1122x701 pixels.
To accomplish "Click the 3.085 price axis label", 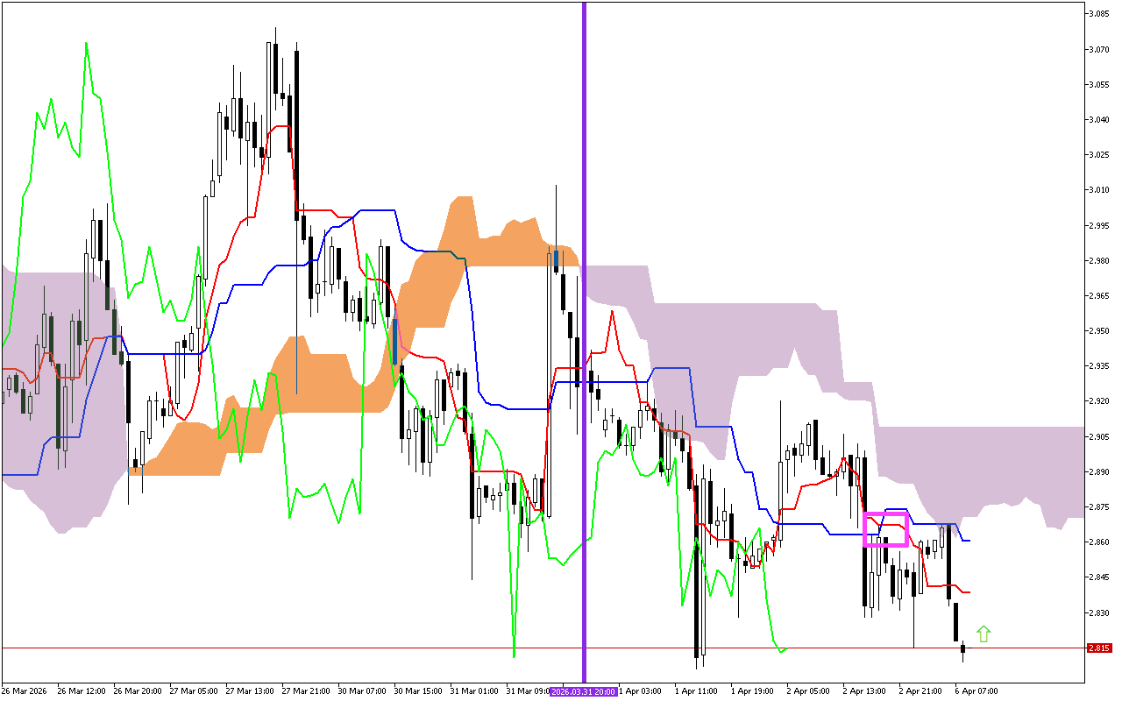I will pos(1099,14).
